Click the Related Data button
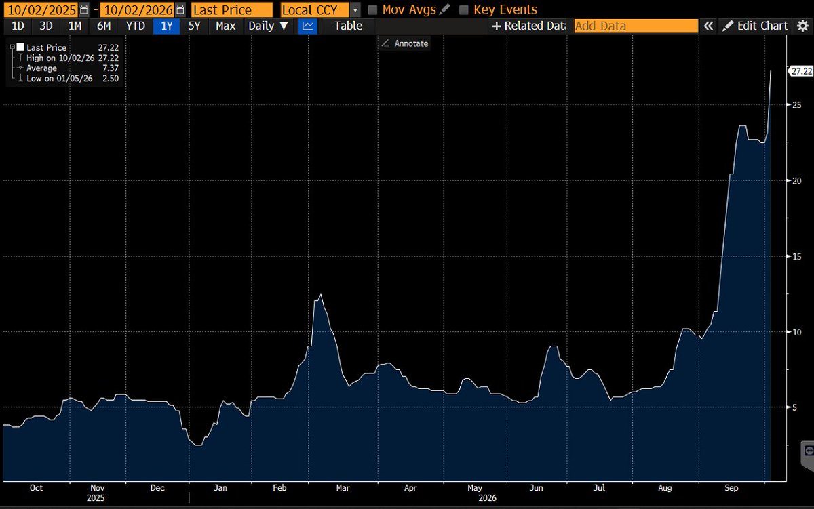 (x=528, y=26)
